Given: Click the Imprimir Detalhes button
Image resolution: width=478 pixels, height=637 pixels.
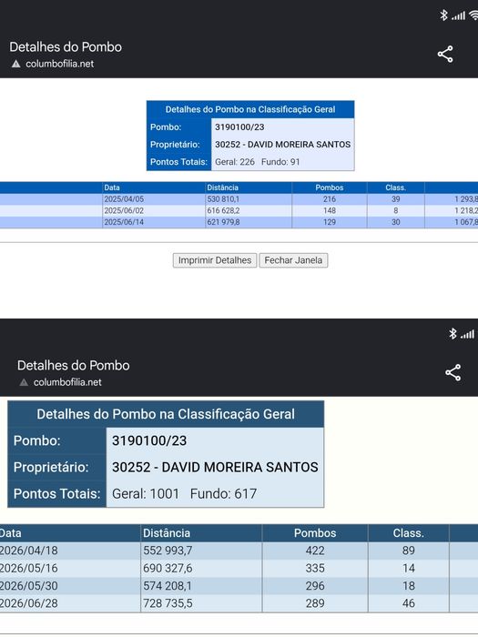Looking at the screenshot, I should pos(215,260).
